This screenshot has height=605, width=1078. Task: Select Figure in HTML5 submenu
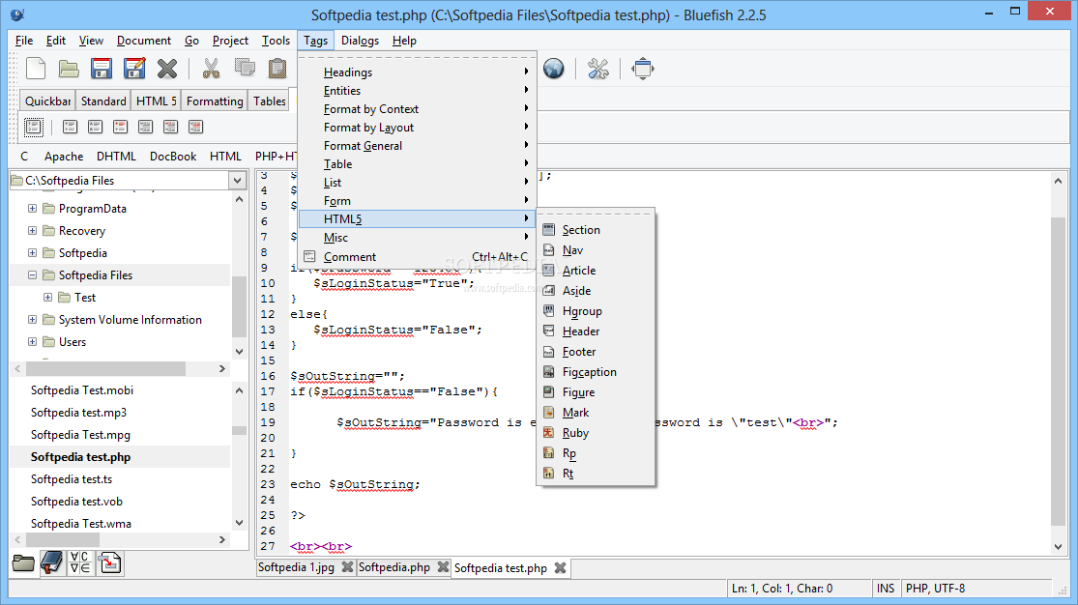pyautogui.click(x=596, y=391)
